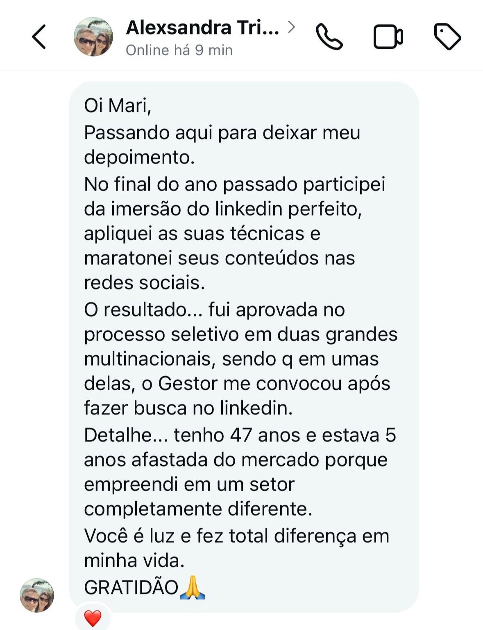Image resolution: width=483 pixels, height=630 pixels.
Task: Tap the "Online há 9 min" status
Action: tap(179, 50)
